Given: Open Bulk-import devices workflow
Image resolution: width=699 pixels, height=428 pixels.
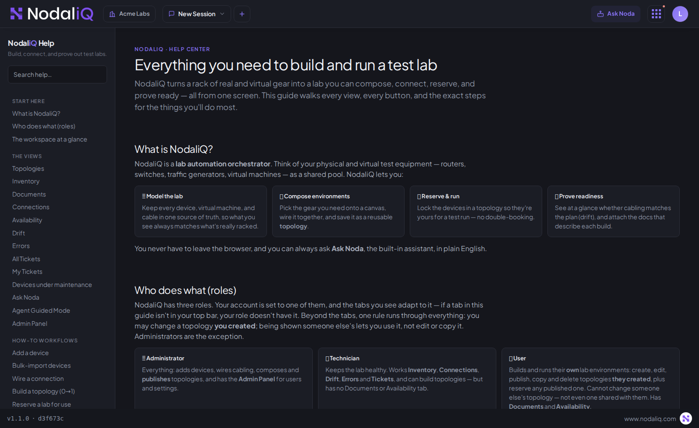Looking at the screenshot, I should point(42,366).
